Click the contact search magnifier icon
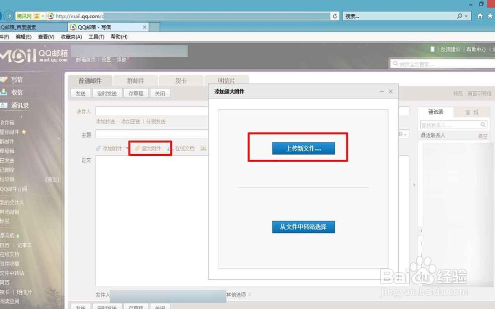 tap(483, 125)
